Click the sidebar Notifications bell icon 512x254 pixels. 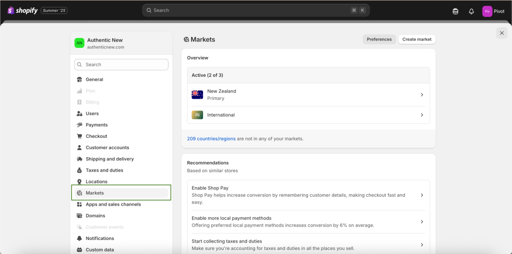click(79, 239)
